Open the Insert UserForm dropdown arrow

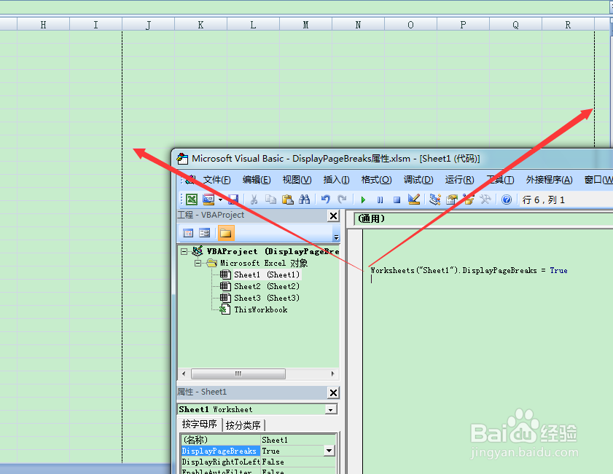point(221,200)
